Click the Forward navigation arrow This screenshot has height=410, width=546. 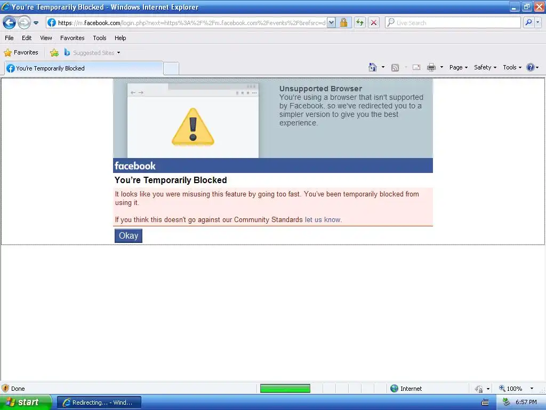coord(24,23)
